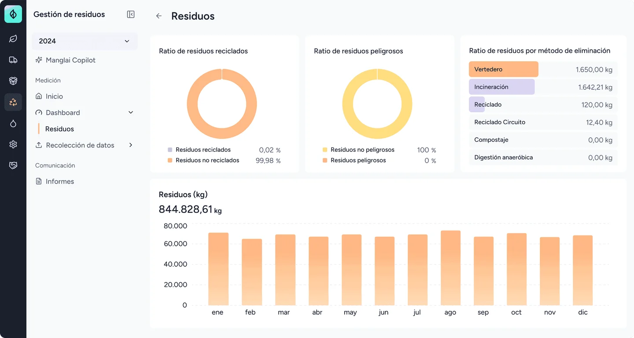Screen dimensions: 634x338
Task: Click the 120,00 kg Reciclado value
Action: click(597, 105)
